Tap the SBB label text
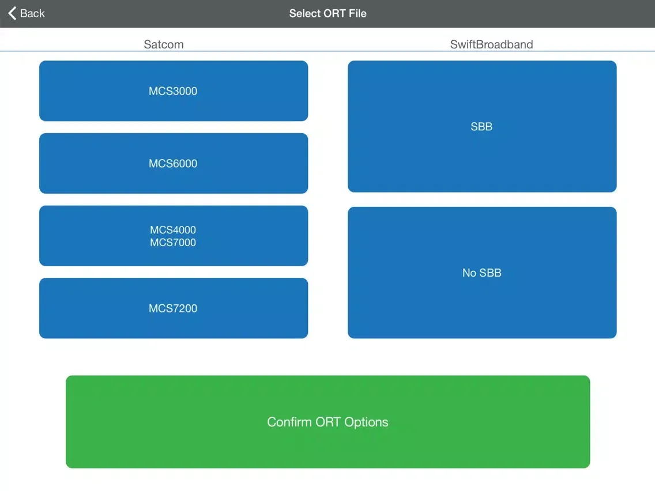Screen dimensions: 655x491 tap(481, 127)
